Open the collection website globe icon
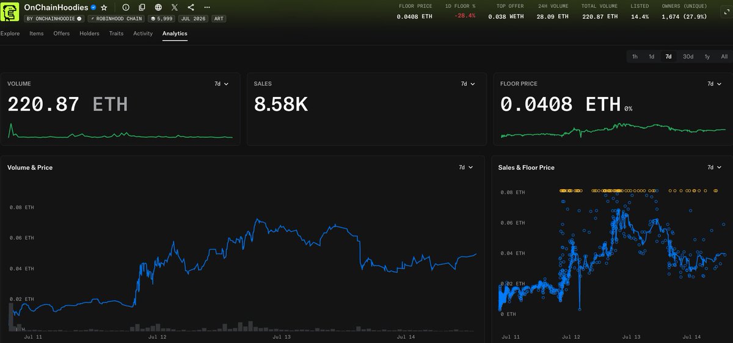Viewport: 733px width, 343px height. [x=159, y=7]
